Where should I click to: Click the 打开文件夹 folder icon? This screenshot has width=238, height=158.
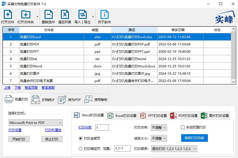pyautogui.click(x=26, y=15)
